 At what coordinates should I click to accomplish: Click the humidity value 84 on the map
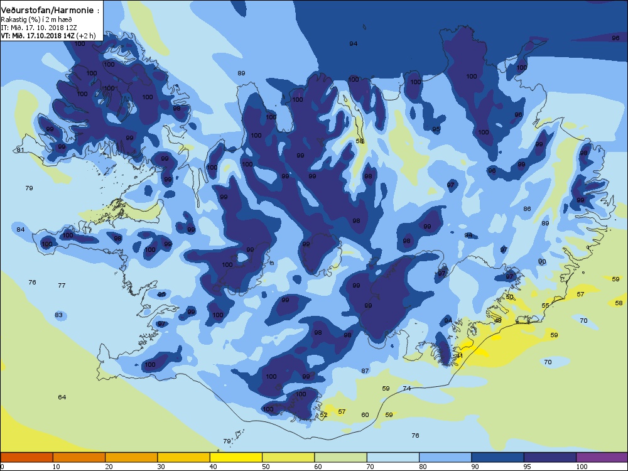point(21,229)
